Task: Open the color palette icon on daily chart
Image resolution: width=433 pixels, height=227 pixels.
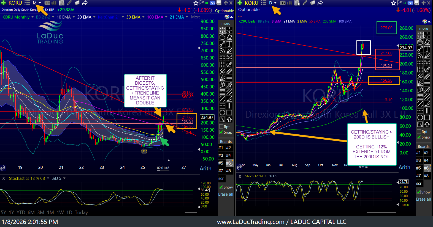Action: click(425, 21)
